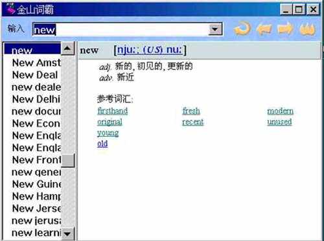Close the 金山词霸 window
Screen dimensions: 324x241
point(313,10)
